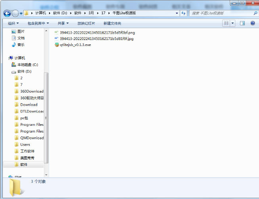Open help with the question mark icon
Screen dimensions: 259x199
[253, 23]
